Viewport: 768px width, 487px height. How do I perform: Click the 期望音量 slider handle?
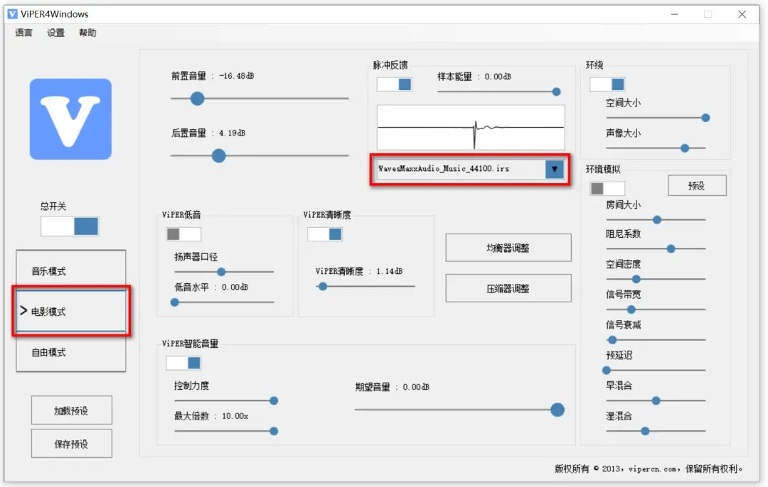[x=558, y=410]
